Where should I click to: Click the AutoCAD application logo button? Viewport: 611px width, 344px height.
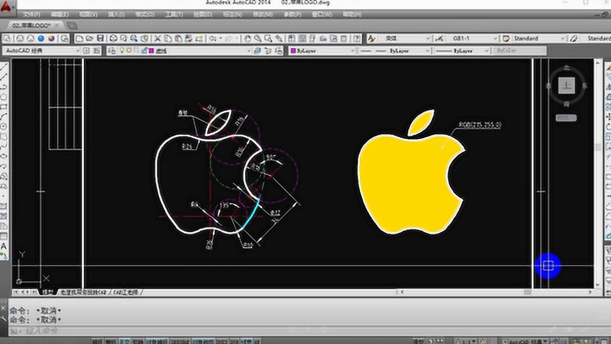(7, 7)
